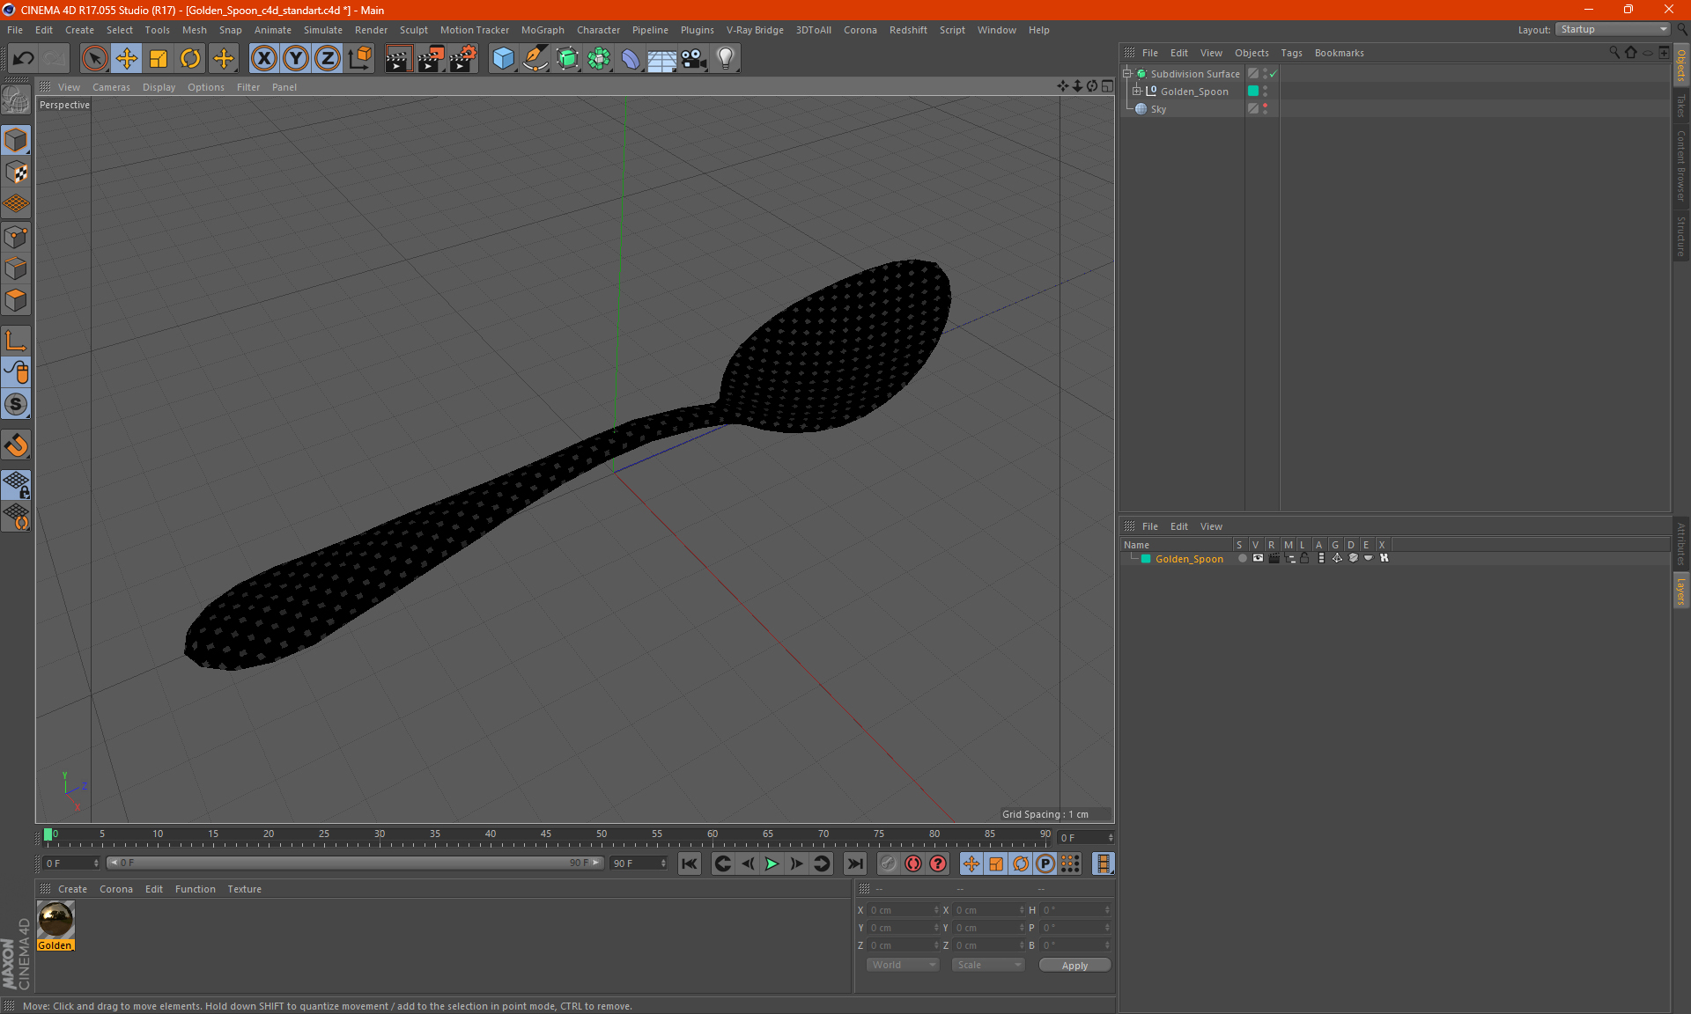Image resolution: width=1691 pixels, height=1014 pixels.
Task: Select the Scale tool in top toolbar
Action: (159, 59)
